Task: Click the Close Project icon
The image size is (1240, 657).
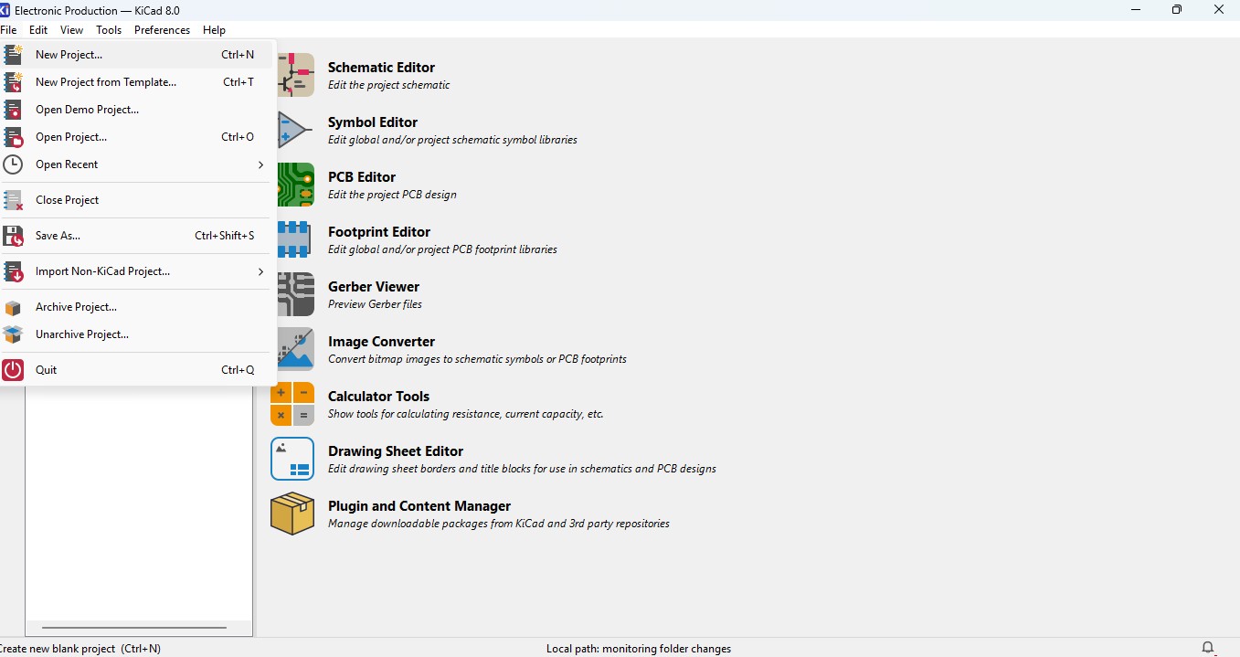Action: pos(13,200)
